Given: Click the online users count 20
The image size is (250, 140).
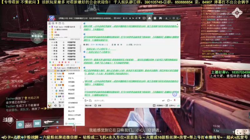Looking at the screenshot, I should pyautogui.click(x=125, y=18).
